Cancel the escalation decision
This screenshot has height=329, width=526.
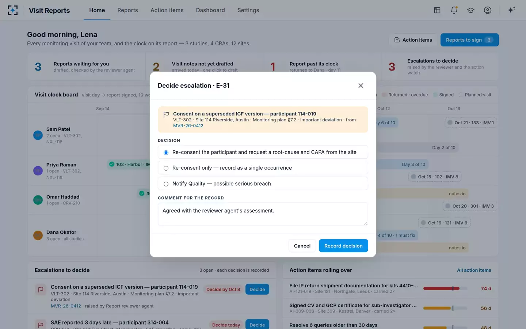[x=302, y=246]
